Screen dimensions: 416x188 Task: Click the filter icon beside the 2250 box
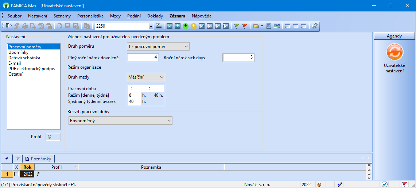(159, 26)
